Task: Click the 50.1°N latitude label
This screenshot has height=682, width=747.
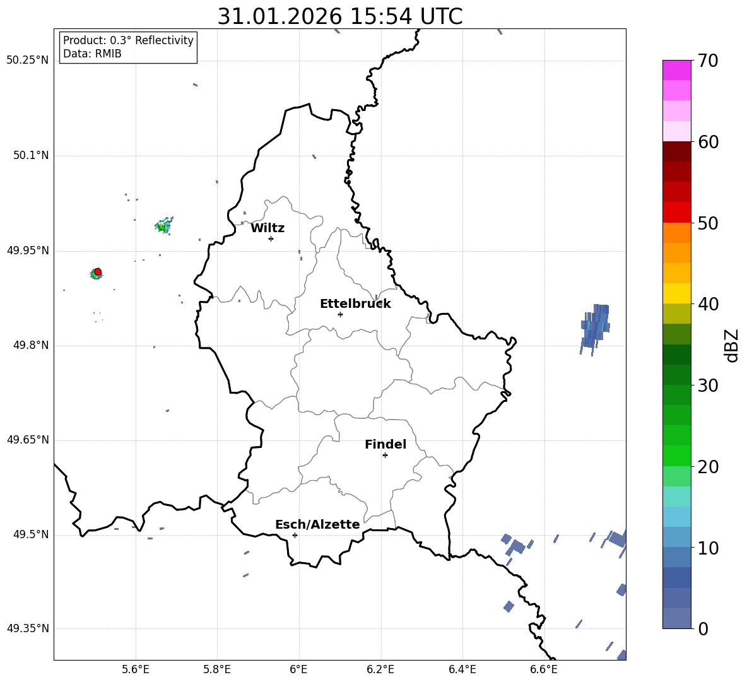Action: point(31,155)
